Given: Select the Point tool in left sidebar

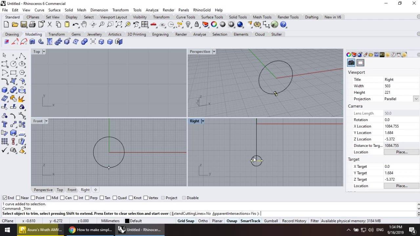Looking at the screenshot, I should (x=13, y=55).
